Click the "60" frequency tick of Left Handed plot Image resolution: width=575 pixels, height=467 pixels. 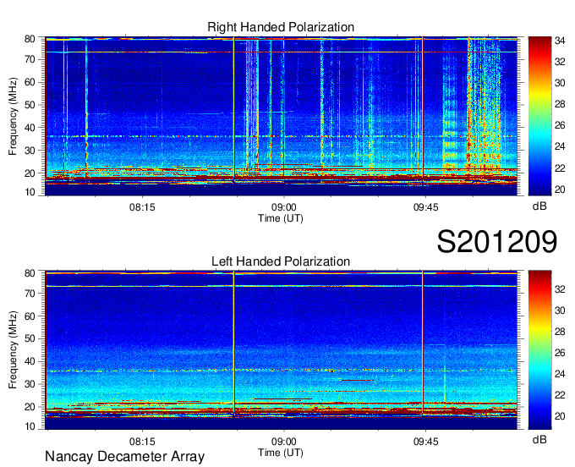30,316
